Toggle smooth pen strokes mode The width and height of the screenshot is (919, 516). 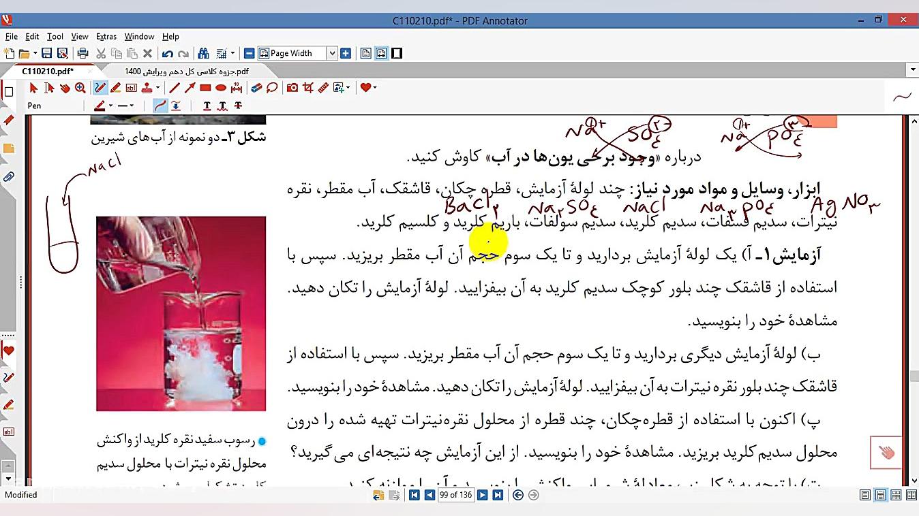[x=160, y=105]
